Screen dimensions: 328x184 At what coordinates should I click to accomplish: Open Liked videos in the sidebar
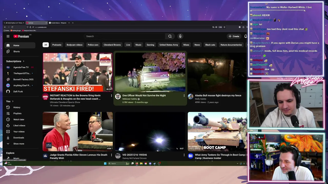[x=20, y=125]
